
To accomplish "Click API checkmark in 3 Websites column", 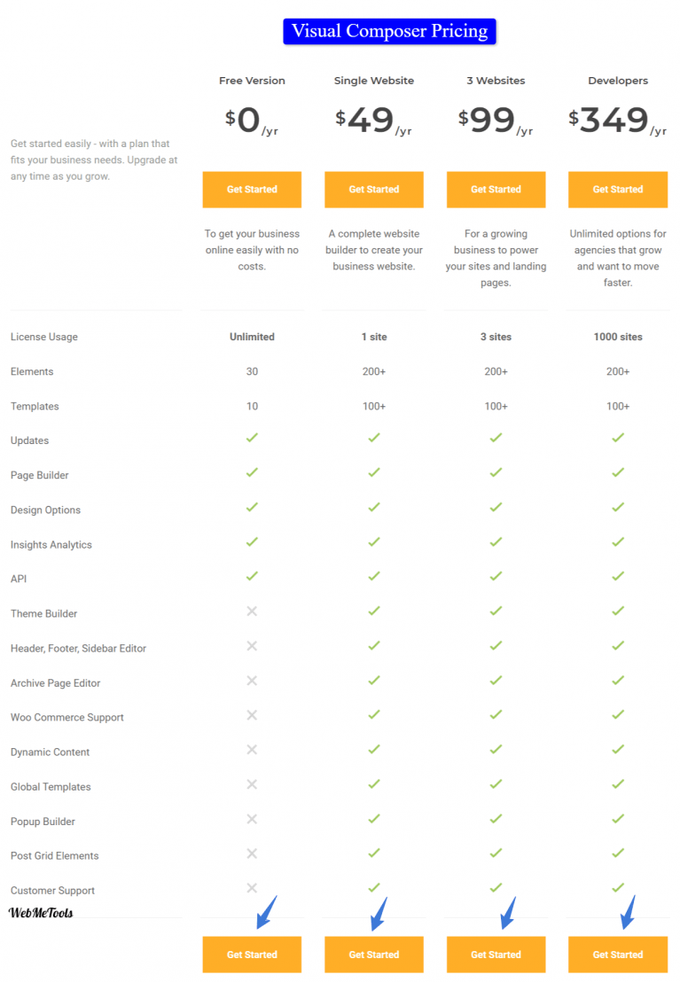I will [x=496, y=576].
